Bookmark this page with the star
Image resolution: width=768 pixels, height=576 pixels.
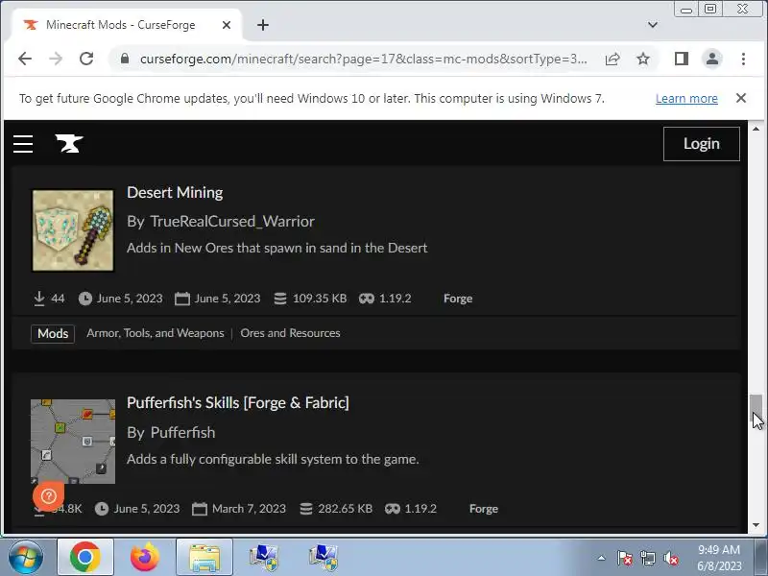tap(643, 60)
